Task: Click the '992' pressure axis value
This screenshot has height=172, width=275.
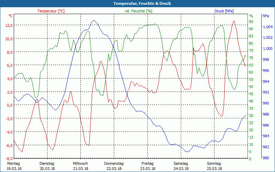Action: point(266,92)
